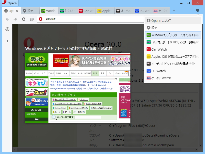205x154 pixels.
Task: Select 'オーディオ・ビジュアル総合情報サイト' in tab list
Action: [x=173, y=64]
